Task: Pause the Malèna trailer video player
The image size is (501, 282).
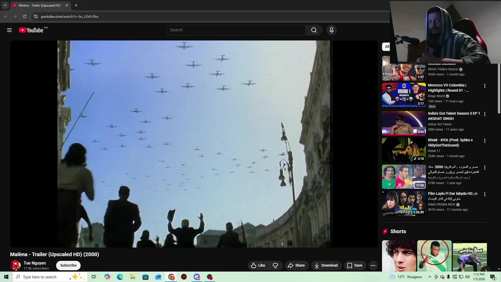Action: pos(194,144)
